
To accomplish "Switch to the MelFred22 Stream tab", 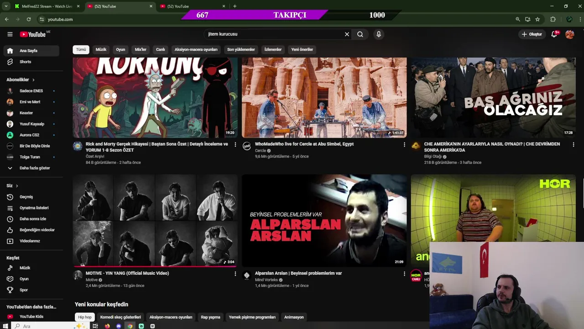I will pos(47,6).
